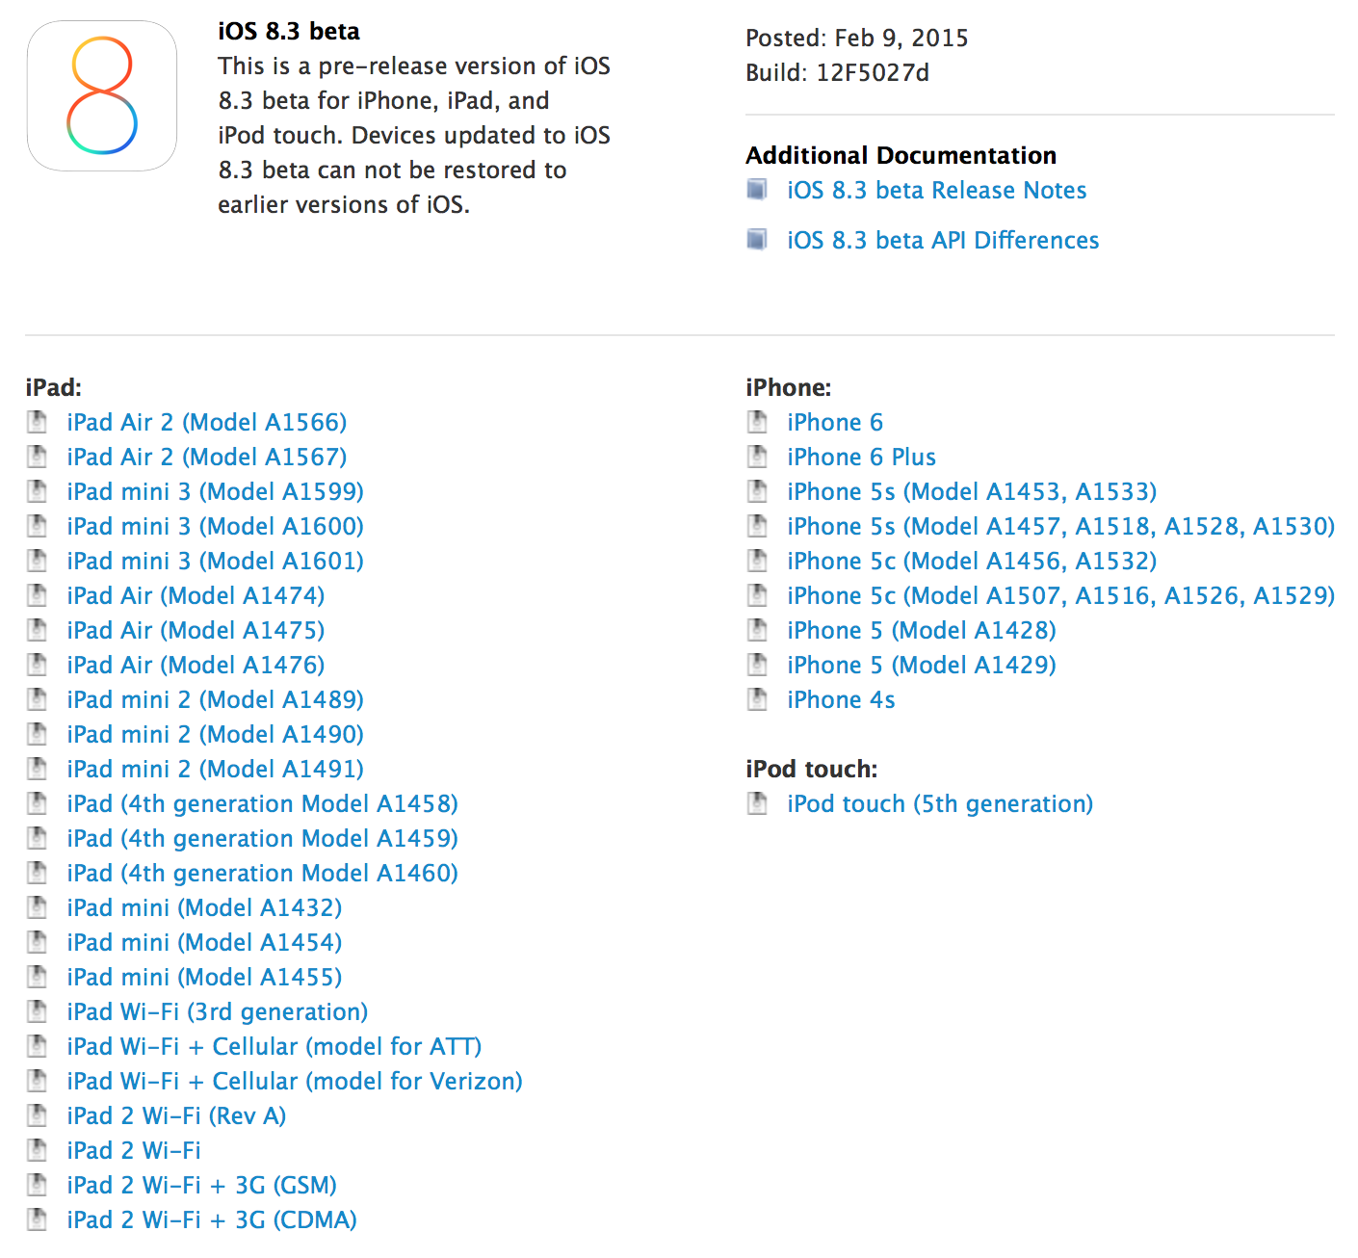
Task: Click the file icon beside iPhone 5s (Model A1453, A1533)
Action: [x=757, y=490]
